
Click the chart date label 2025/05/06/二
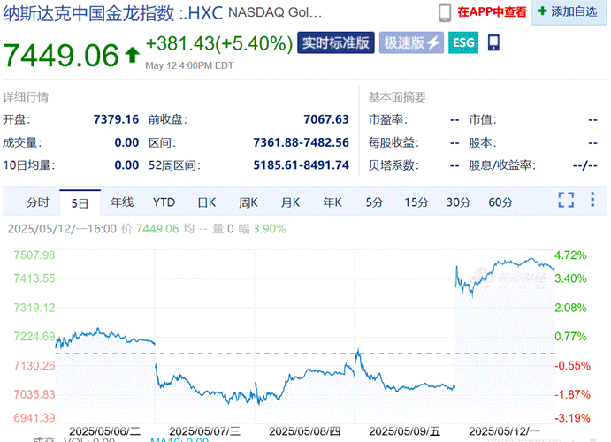(x=105, y=431)
